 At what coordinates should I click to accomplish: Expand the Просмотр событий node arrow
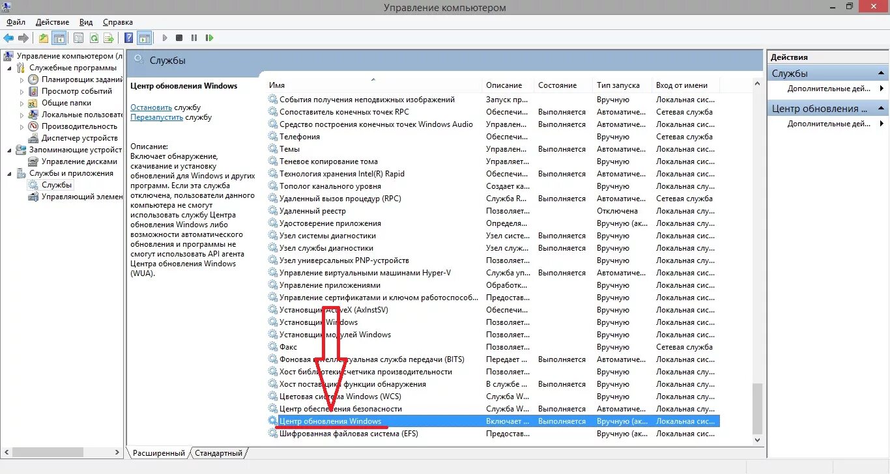22,91
